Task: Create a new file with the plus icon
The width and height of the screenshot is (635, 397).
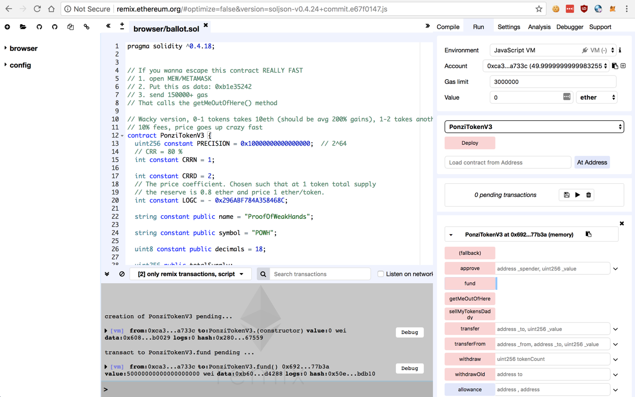Action: pos(7,27)
